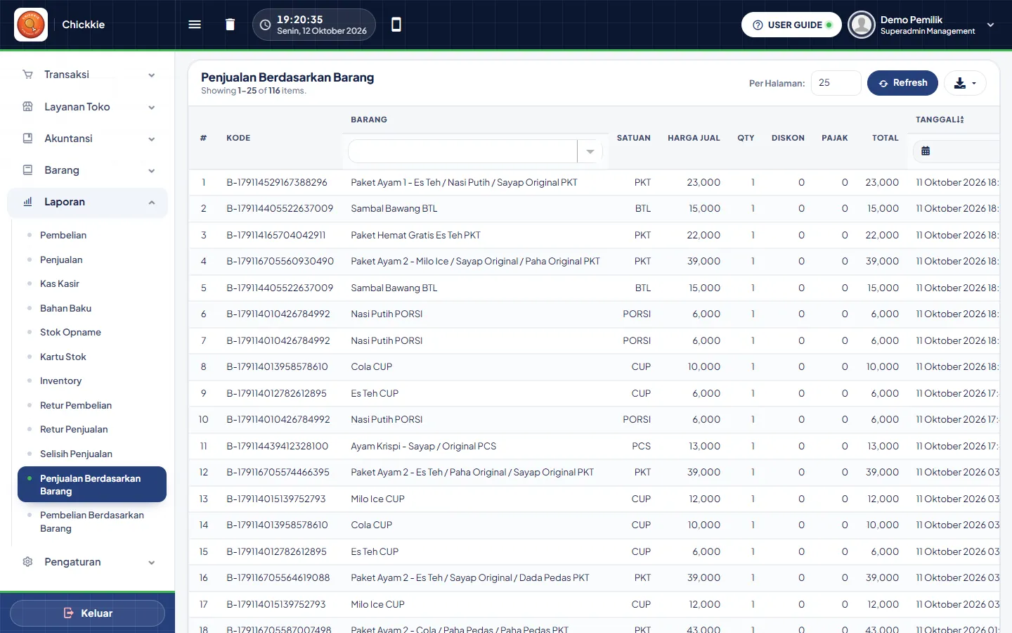This screenshot has width=1012, height=633.
Task: Click the Per Halaman input field
Action: tap(836, 83)
